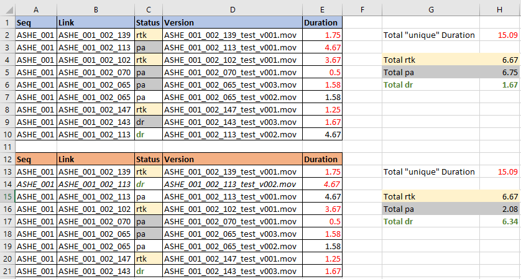This screenshot has height=279, width=521.
Task: Select cell ASHE_001_002_113_test_v001.mov in row 15
Action: click(233, 196)
